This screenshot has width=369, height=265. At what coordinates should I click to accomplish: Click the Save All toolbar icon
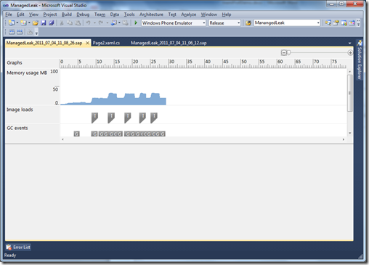pos(52,23)
